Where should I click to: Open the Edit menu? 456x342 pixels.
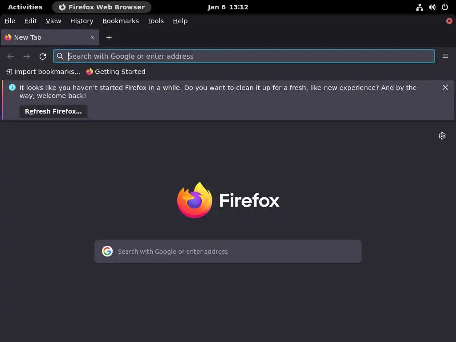pyautogui.click(x=30, y=21)
